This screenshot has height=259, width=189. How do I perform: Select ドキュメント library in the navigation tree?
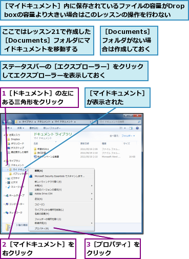coord(16,165)
